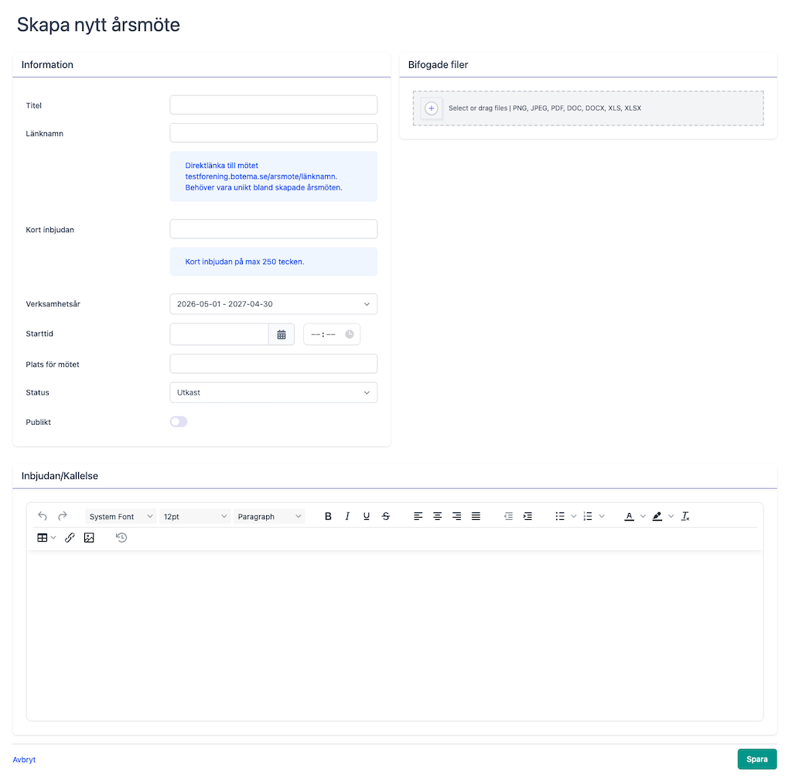This screenshot has width=792, height=780.
Task: Insert an image into the editor
Action: pyautogui.click(x=89, y=538)
